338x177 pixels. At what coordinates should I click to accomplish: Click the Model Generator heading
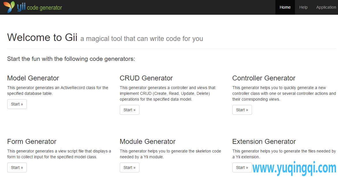(x=33, y=78)
